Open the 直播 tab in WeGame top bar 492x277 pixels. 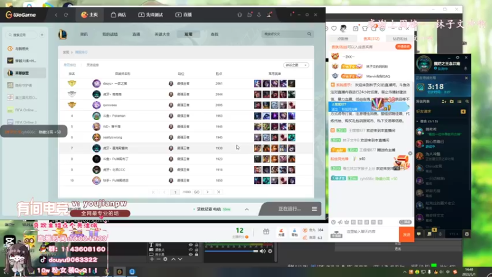(x=183, y=15)
